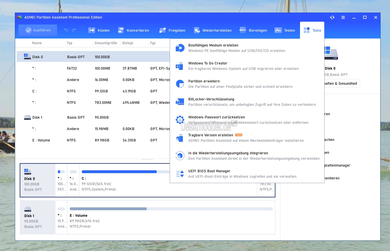This screenshot has width=390, height=251.
Task: Click the redo arrow in toolbar
Action: [x=74, y=30]
